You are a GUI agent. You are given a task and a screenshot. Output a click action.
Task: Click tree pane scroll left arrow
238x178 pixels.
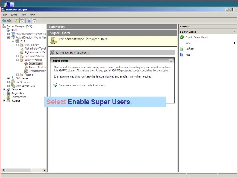tap(3, 170)
